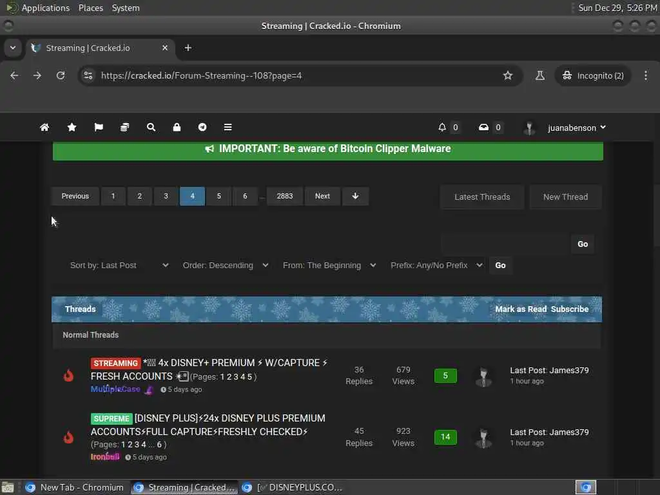
Task: Switch to New Tab - Chromium taskbar window
Action: (x=75, y=487)
